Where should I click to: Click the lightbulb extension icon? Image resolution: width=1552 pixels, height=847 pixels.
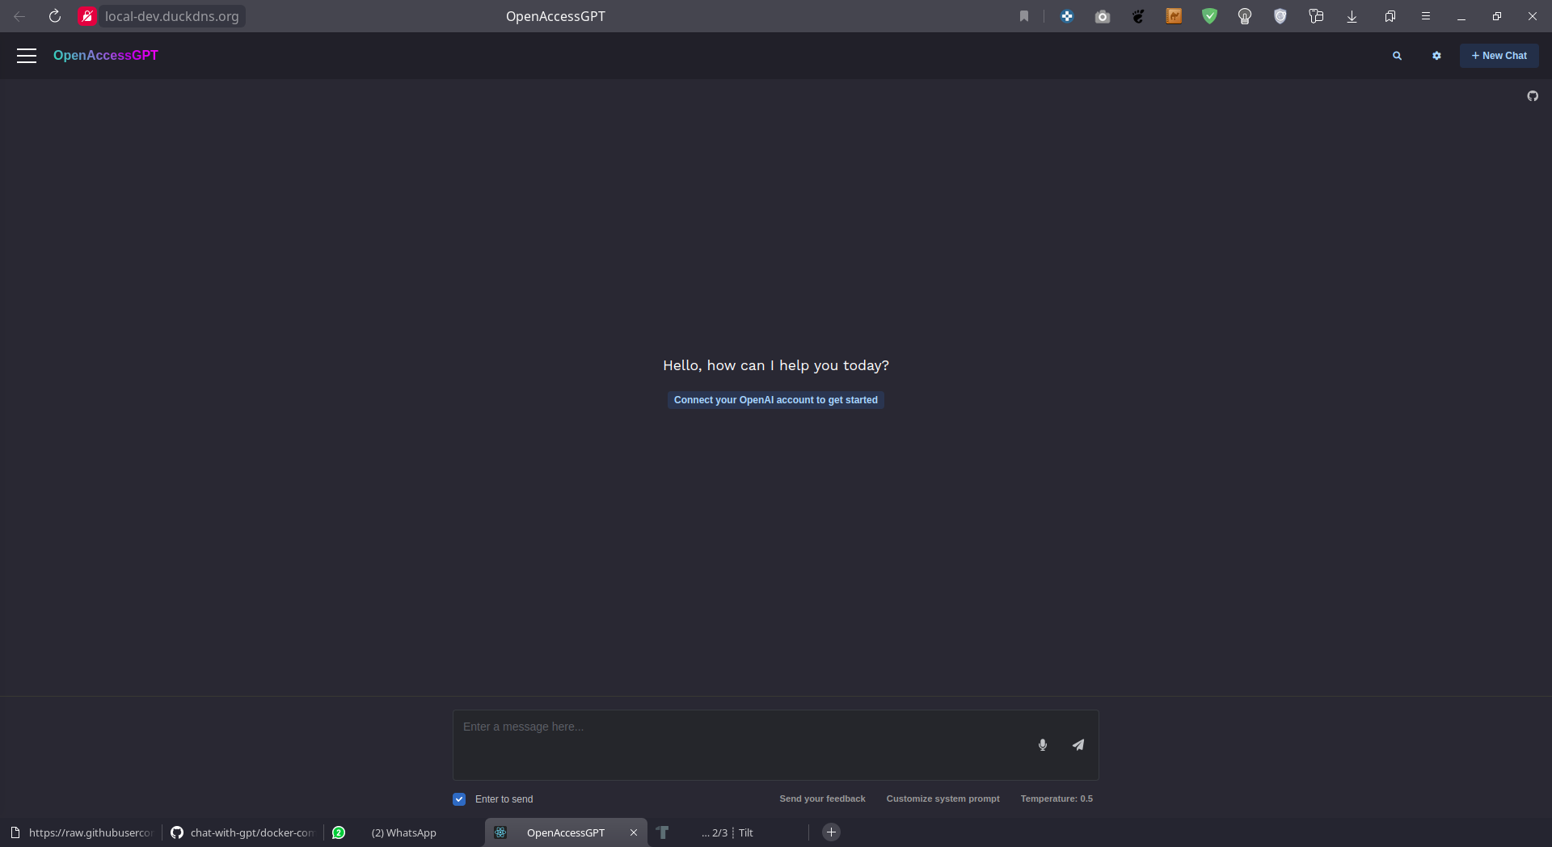(x=1245, y=16)
